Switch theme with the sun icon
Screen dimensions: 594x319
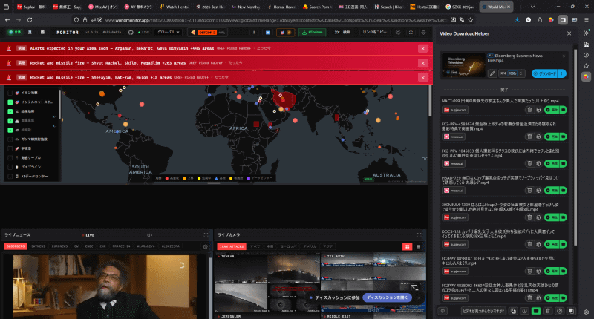[398, 33]
